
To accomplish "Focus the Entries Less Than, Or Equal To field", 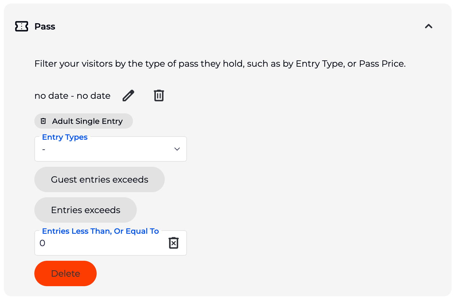I will pyautogui.click(x=102, y=243).
